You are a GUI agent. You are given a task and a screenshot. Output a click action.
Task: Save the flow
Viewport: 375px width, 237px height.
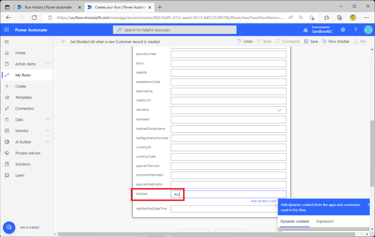click(x=311, y=41)
